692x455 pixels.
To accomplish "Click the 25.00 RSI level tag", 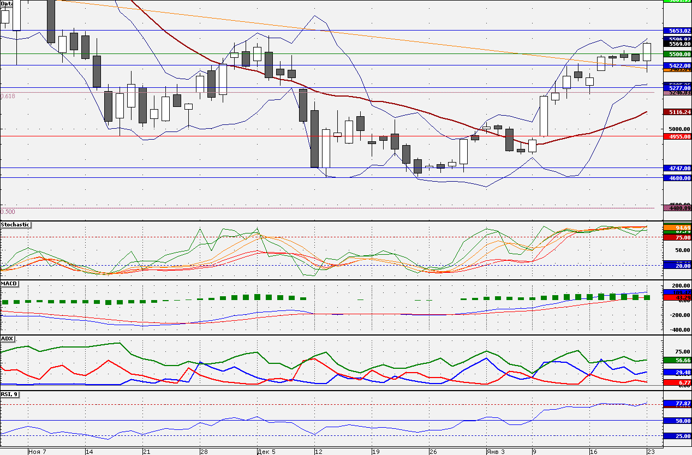I will pyautogui.click(x=677, y=436).
